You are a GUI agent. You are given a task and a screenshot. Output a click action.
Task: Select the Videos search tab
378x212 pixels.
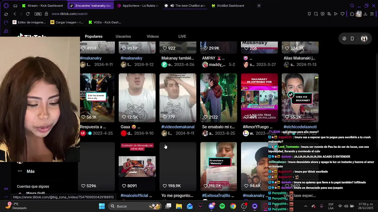coord(153,36)
